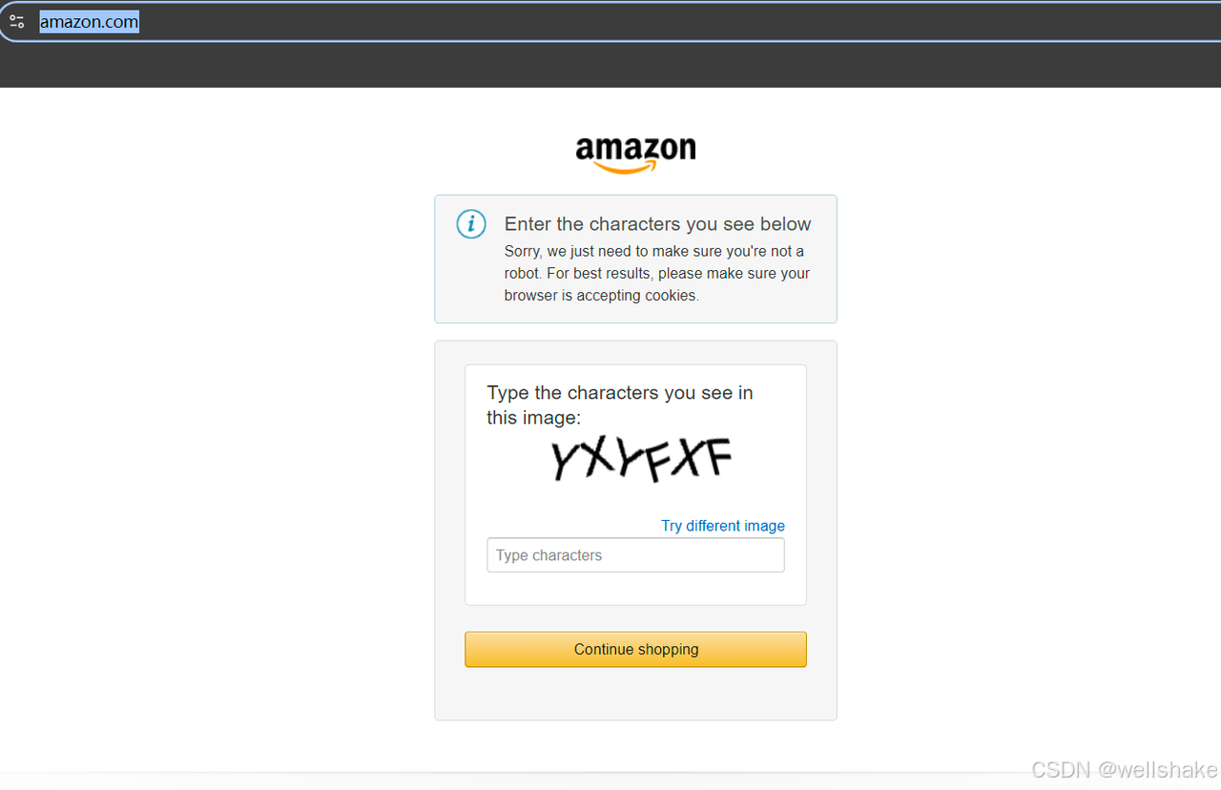Click the dark toolbar strip below address bar
Screen dimensions: 1221x790
(610, 65)
